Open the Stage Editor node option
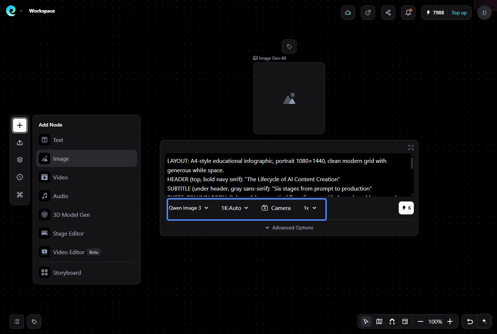Image resolution: width=497 pixels, height=334 pixels. (x=87, y=233)
